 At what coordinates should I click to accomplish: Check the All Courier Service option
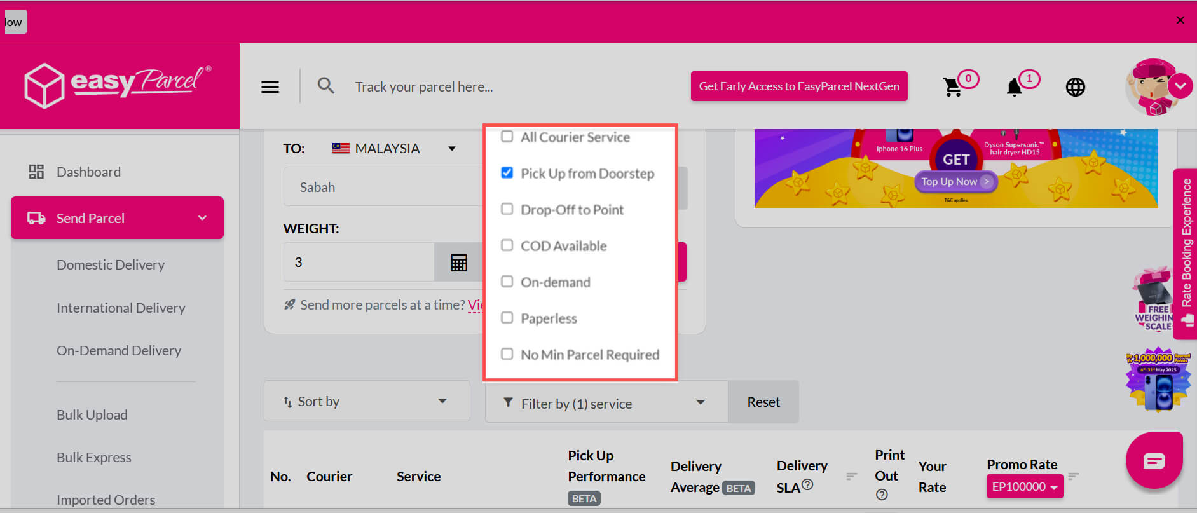point(507,137)
